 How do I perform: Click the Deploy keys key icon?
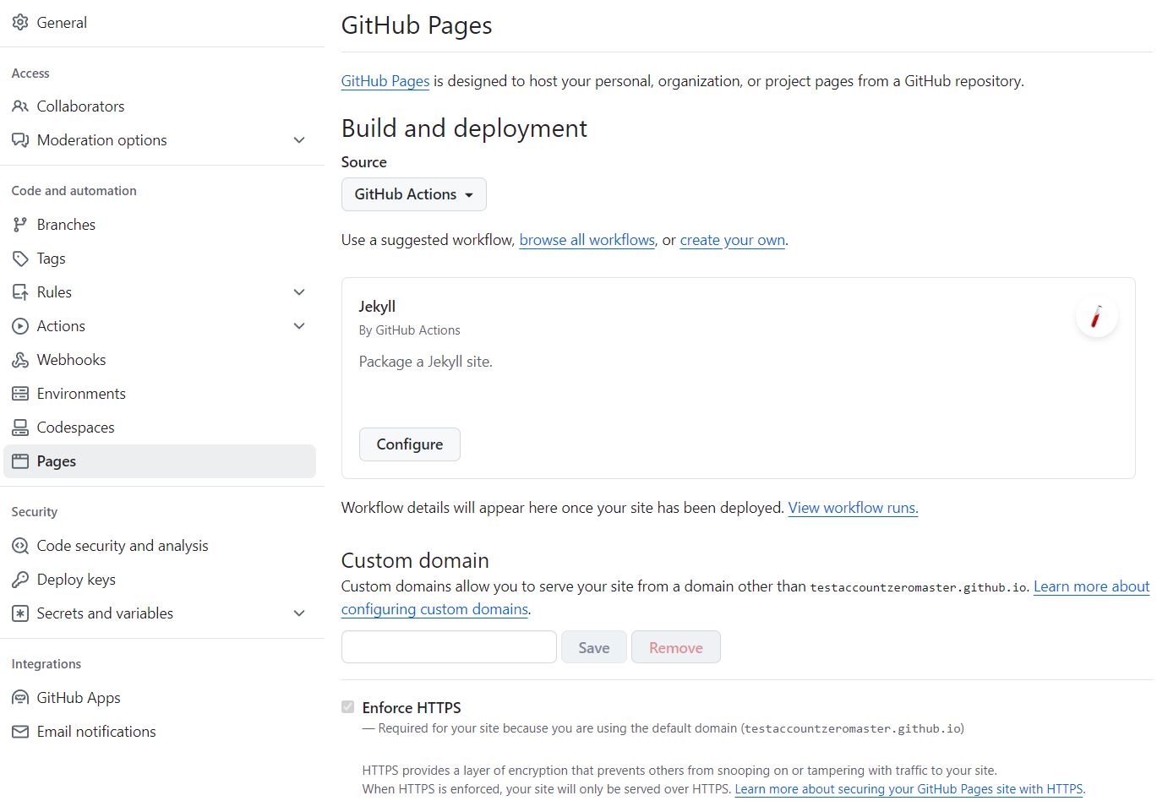pos(20,580)
